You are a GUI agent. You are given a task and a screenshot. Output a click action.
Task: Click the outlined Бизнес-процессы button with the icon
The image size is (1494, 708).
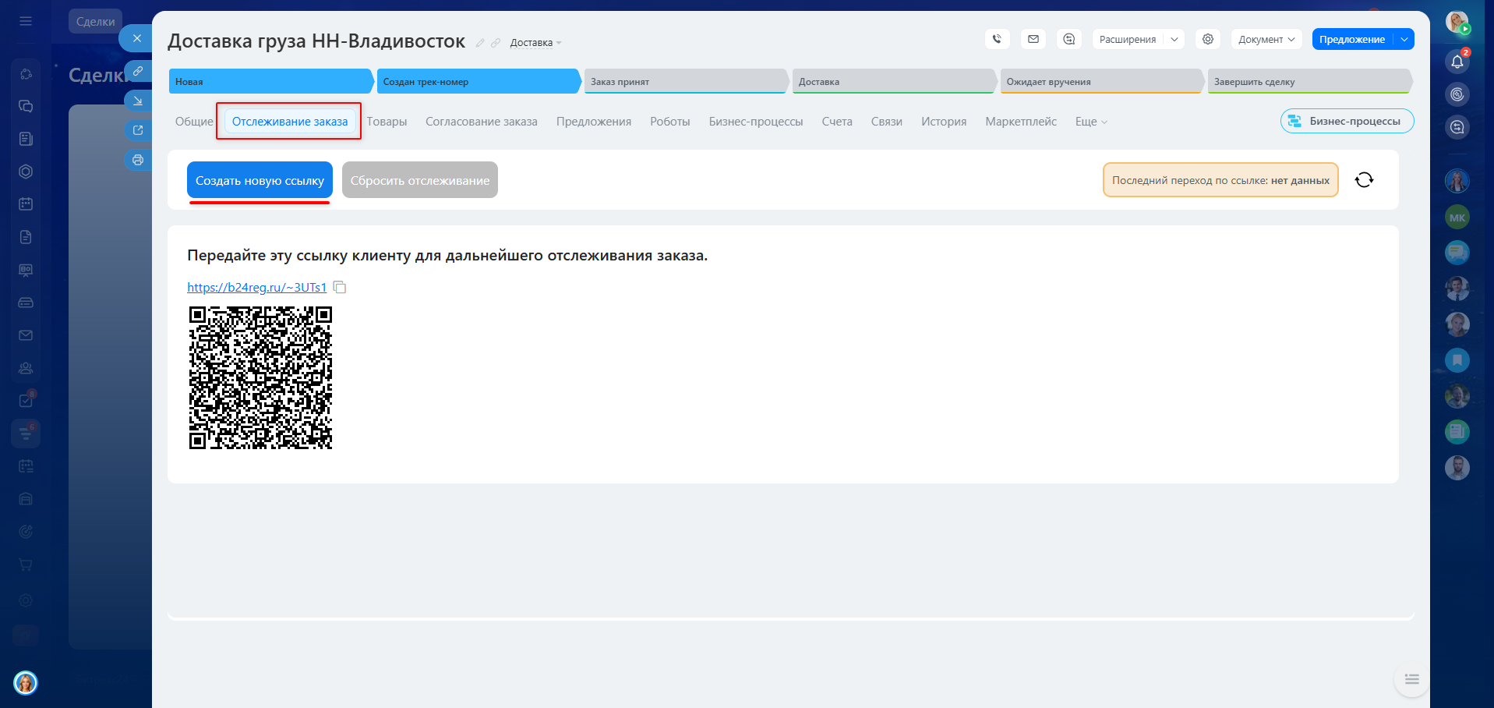coord(1347,121)
